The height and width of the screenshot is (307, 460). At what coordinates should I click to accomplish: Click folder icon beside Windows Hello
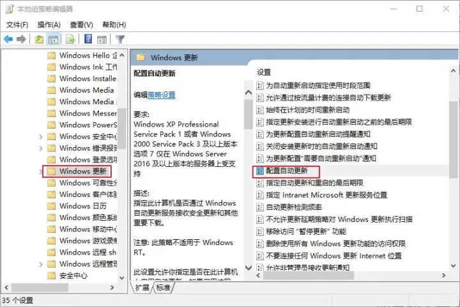[51, 55]
